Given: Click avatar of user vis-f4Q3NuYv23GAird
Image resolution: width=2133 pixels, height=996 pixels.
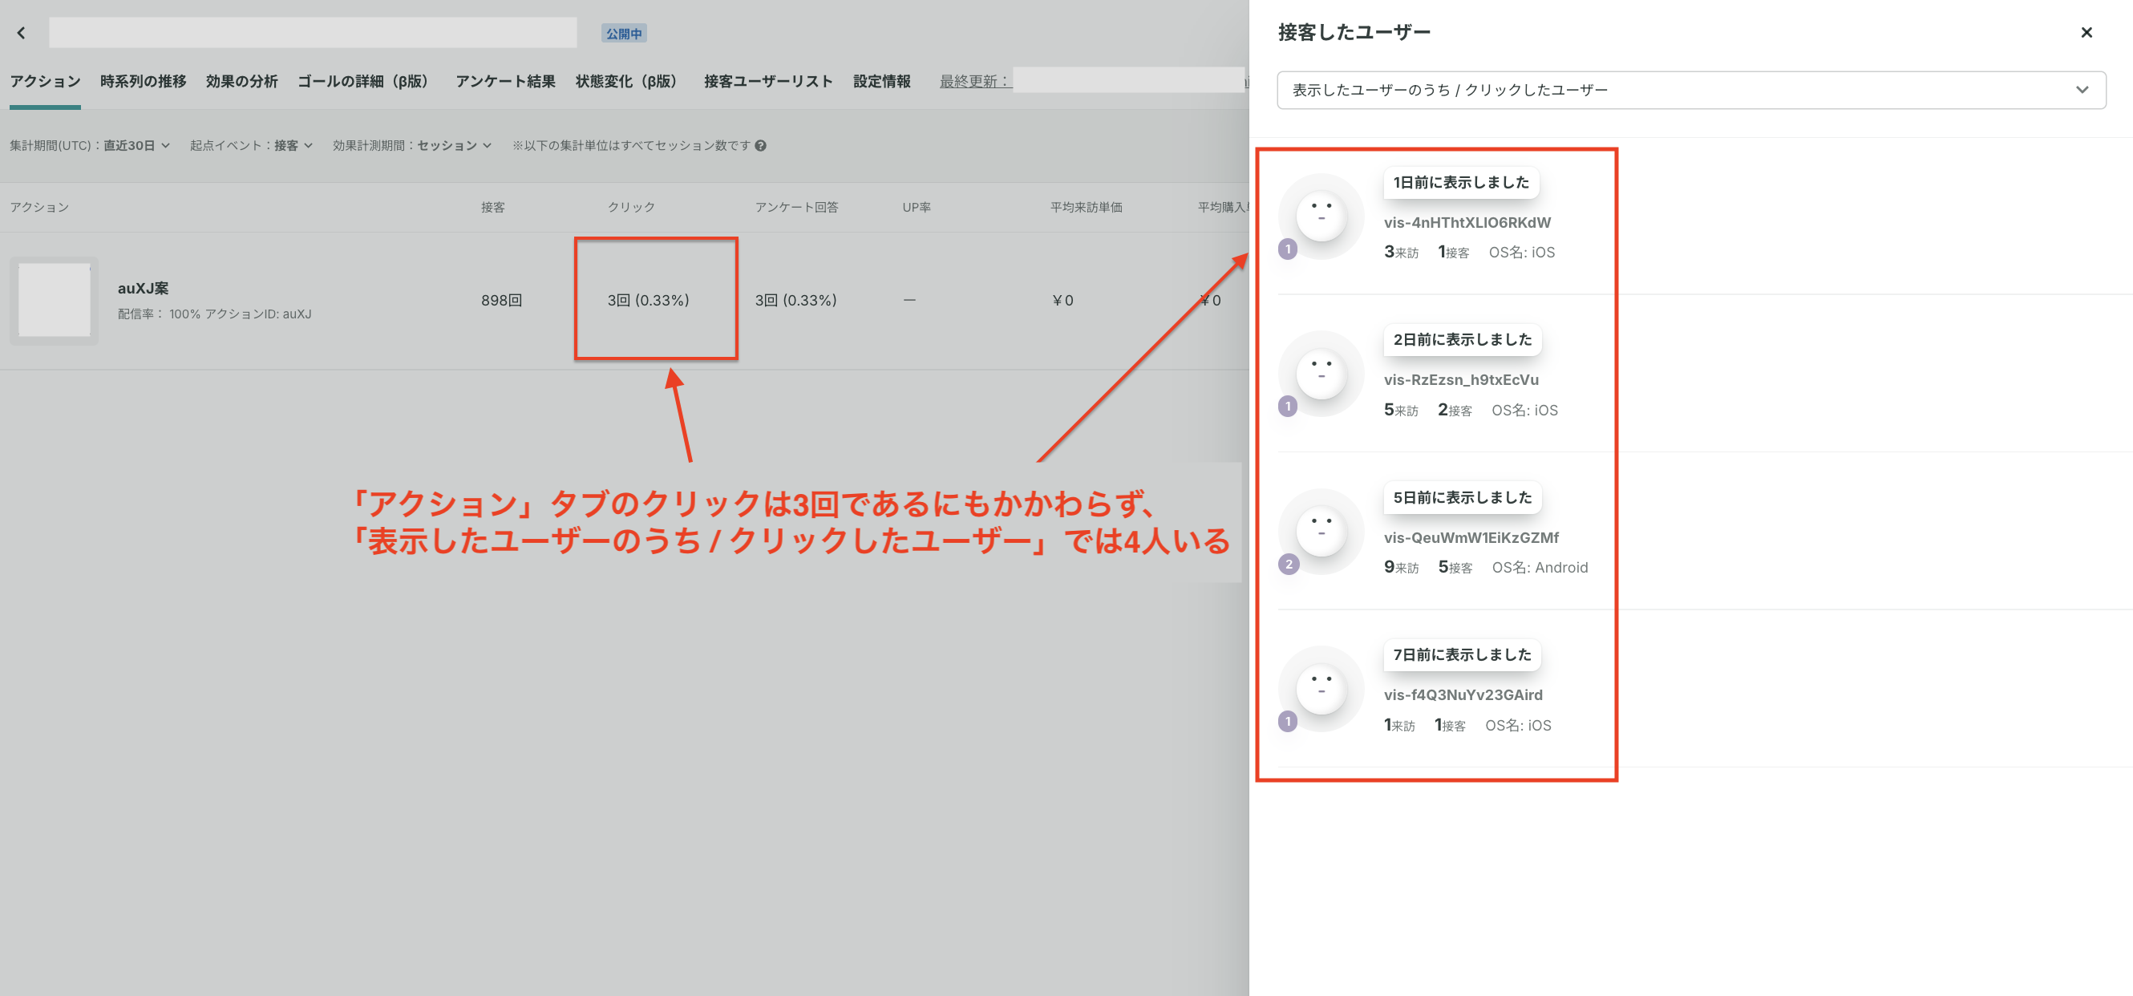Looking at the screenshot, I should pyautogui.click(x=1321, y=689).
